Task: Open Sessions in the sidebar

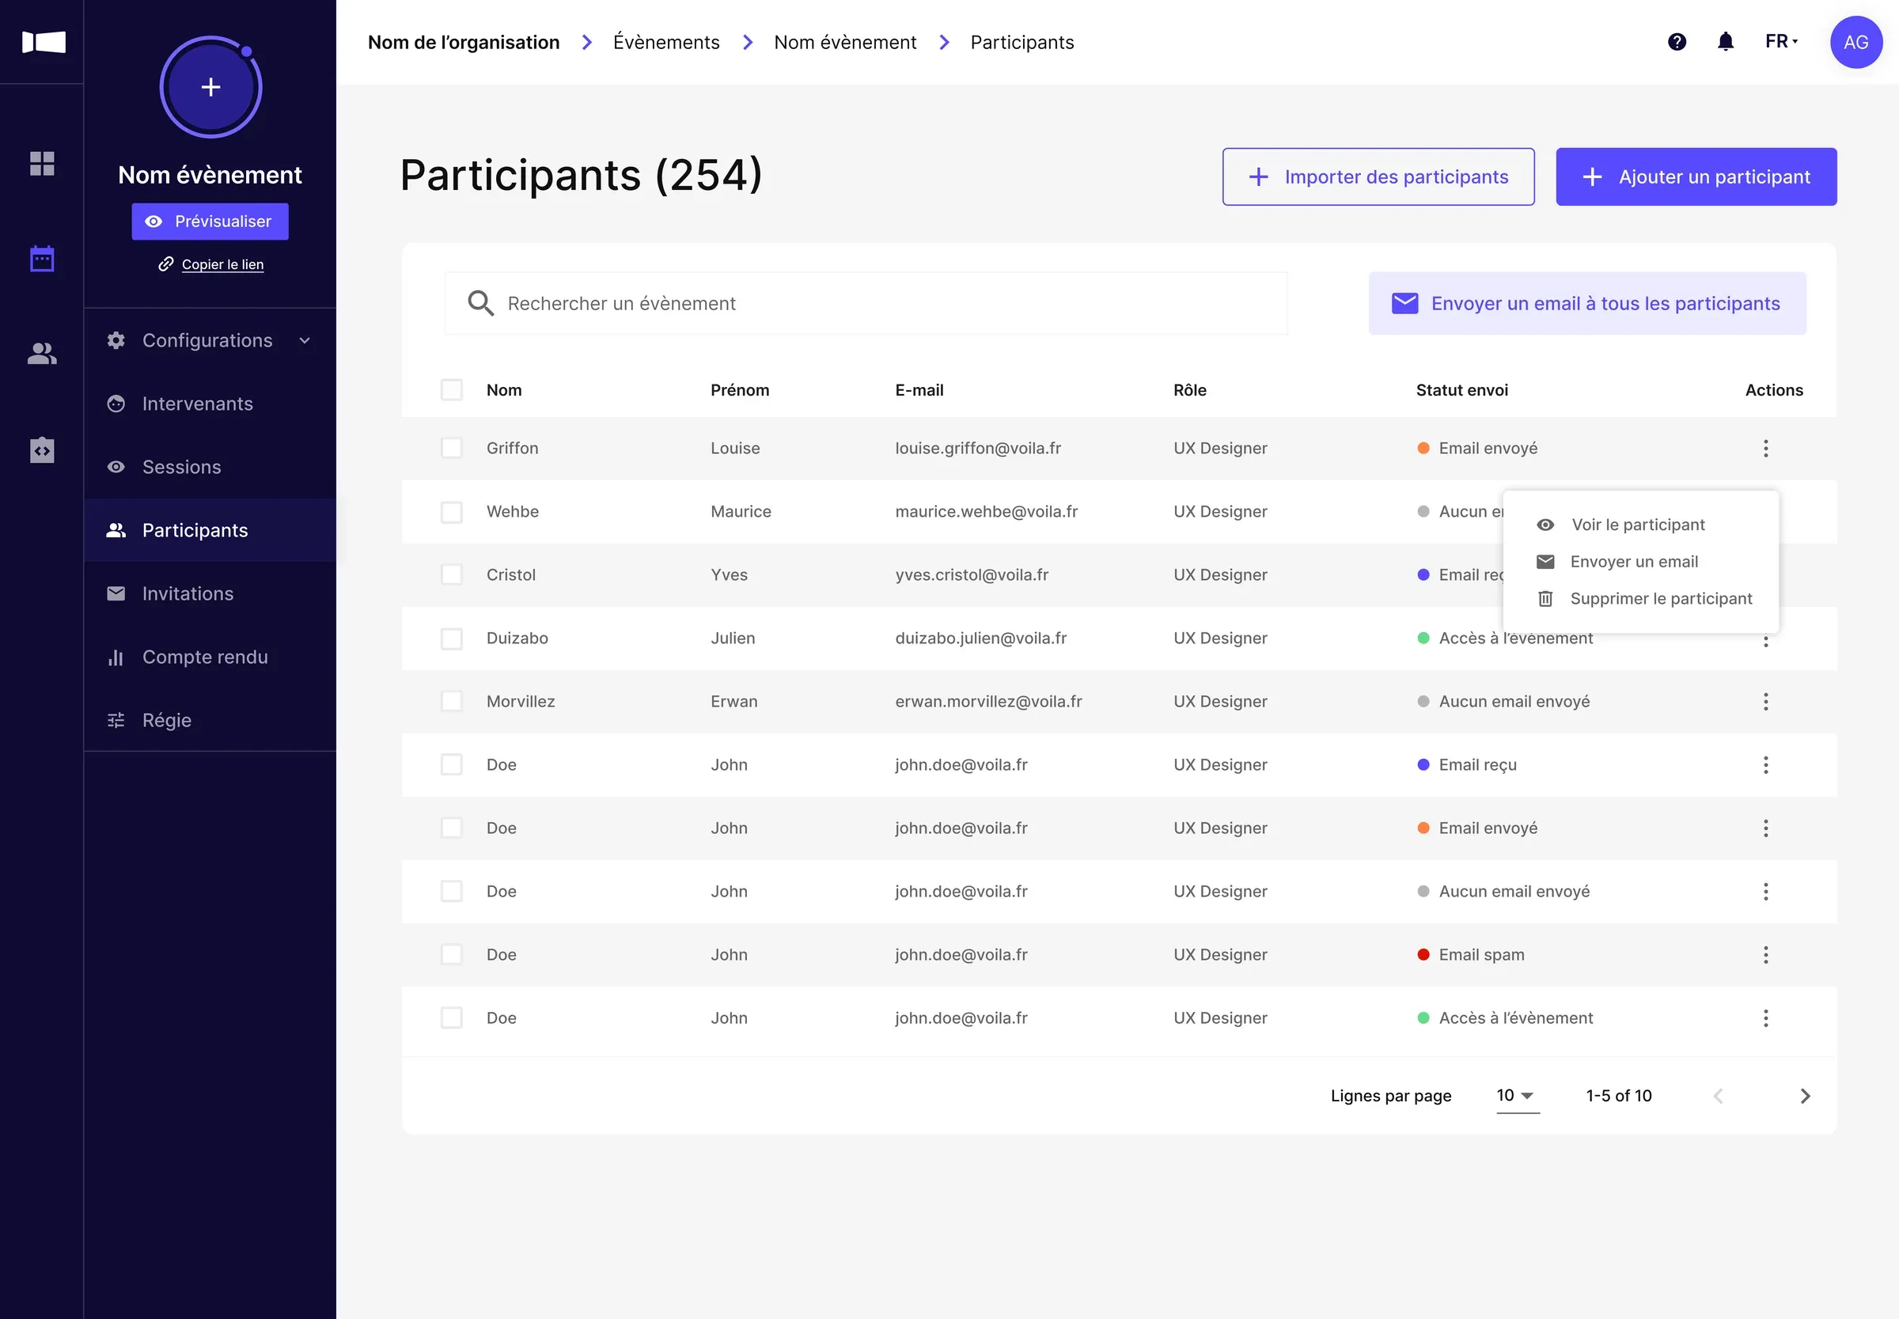Action: coord(210,467)
